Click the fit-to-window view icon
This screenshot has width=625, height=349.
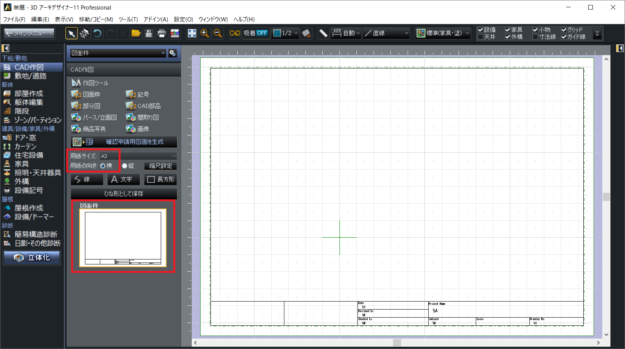click(192, 34)
